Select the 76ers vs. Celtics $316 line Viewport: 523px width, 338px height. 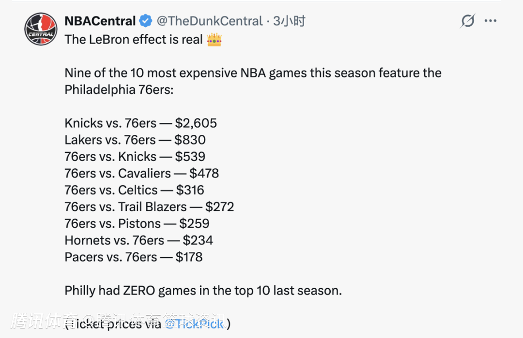pos(135,190)
